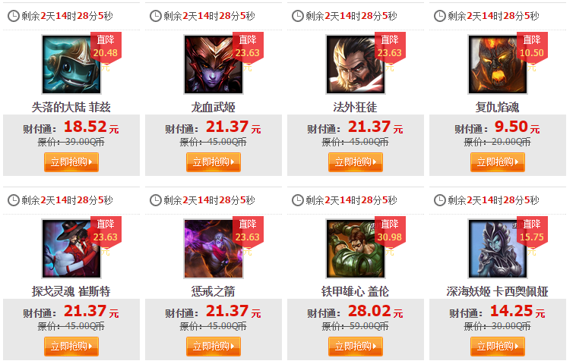Open the 法外狂徒 champion portrait

click(356, 64)
